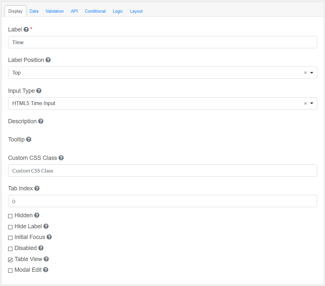This screenshot has height=286, width=325.
Task: Tick the Disabled checkbox
Action: (10, 249)
